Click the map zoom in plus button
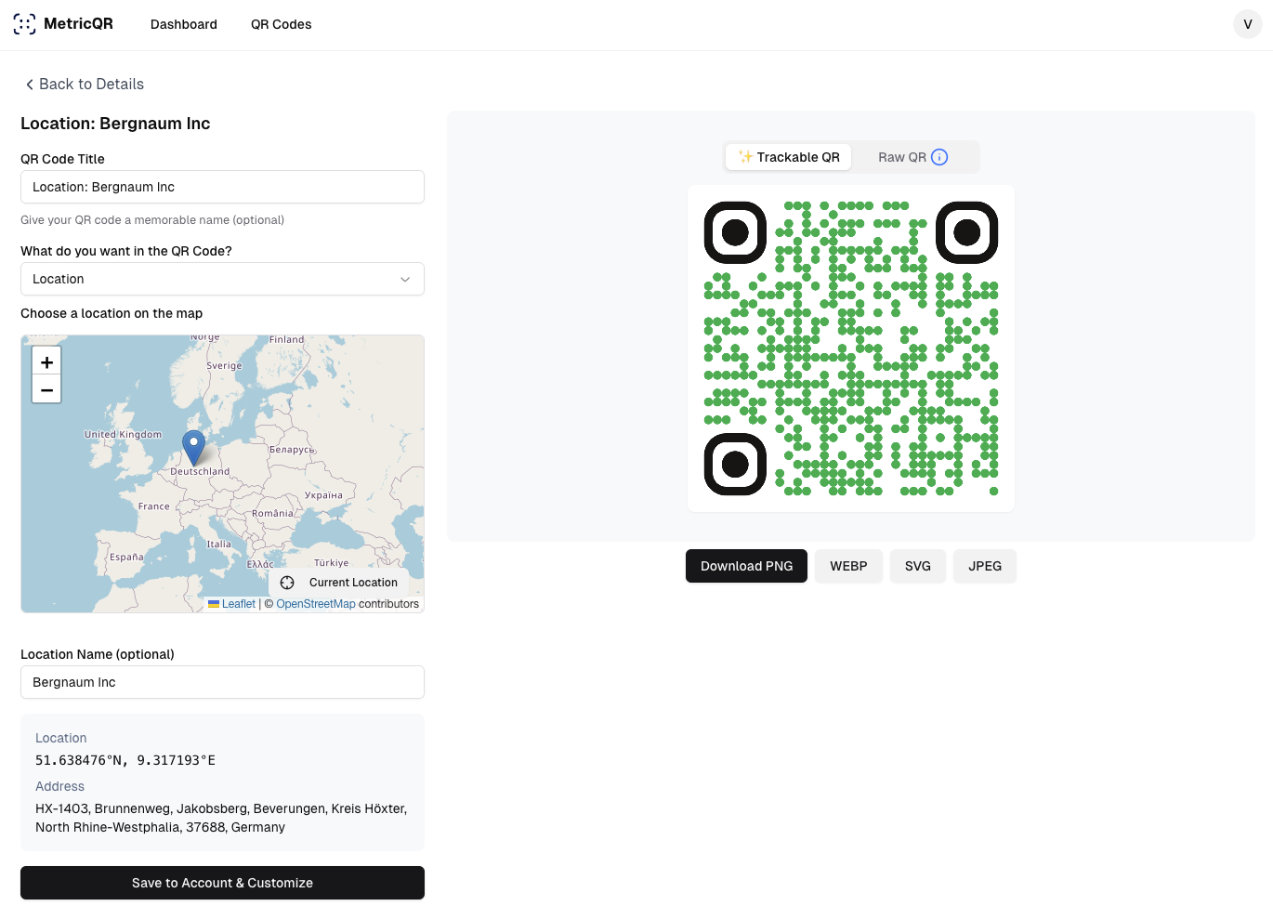1273x906 pixels. [x=46, y=361]
